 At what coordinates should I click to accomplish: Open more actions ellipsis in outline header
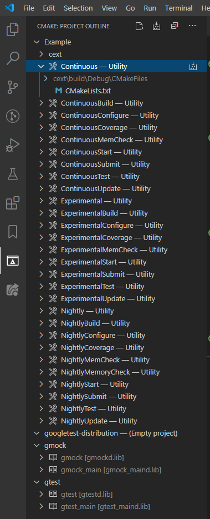[192, 26]
